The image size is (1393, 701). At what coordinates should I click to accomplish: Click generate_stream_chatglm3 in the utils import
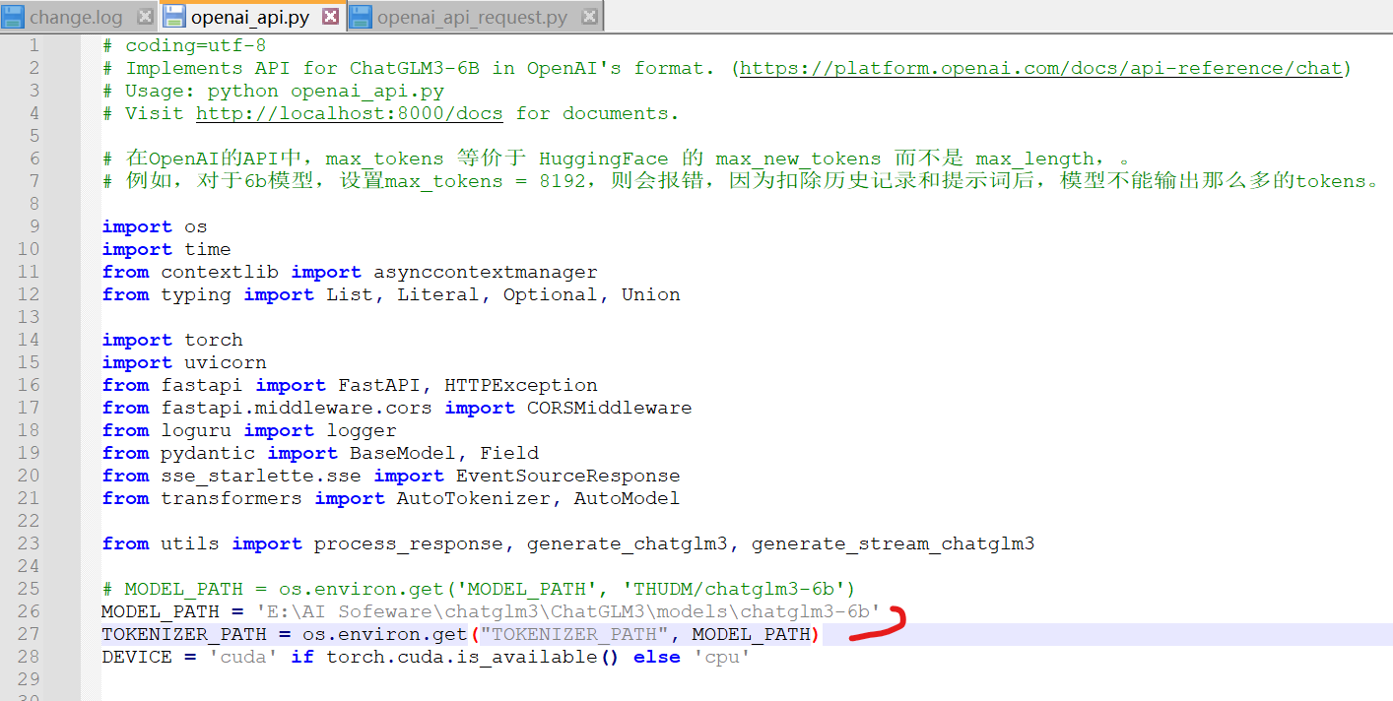[893, 543]
